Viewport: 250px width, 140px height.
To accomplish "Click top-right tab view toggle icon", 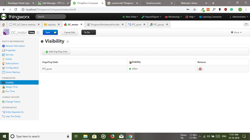I will [246, 24].
